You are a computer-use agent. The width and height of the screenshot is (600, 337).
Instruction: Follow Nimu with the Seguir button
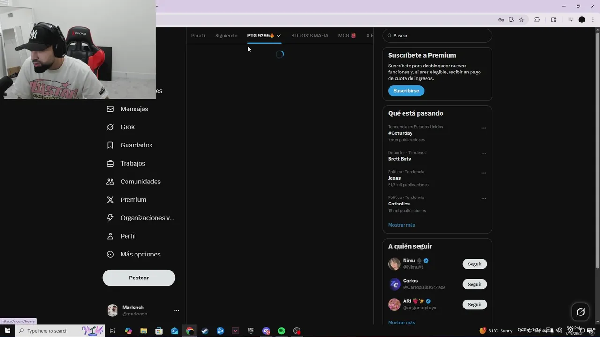pyautogui.click(x=474, y=264)
